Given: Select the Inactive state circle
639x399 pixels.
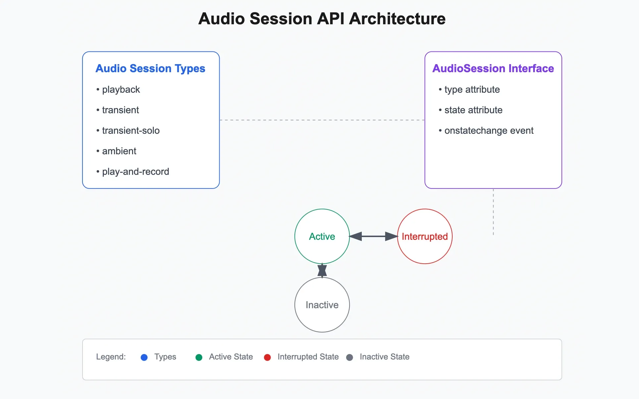Looking at the screenshot, I should [x=322, y=305].
